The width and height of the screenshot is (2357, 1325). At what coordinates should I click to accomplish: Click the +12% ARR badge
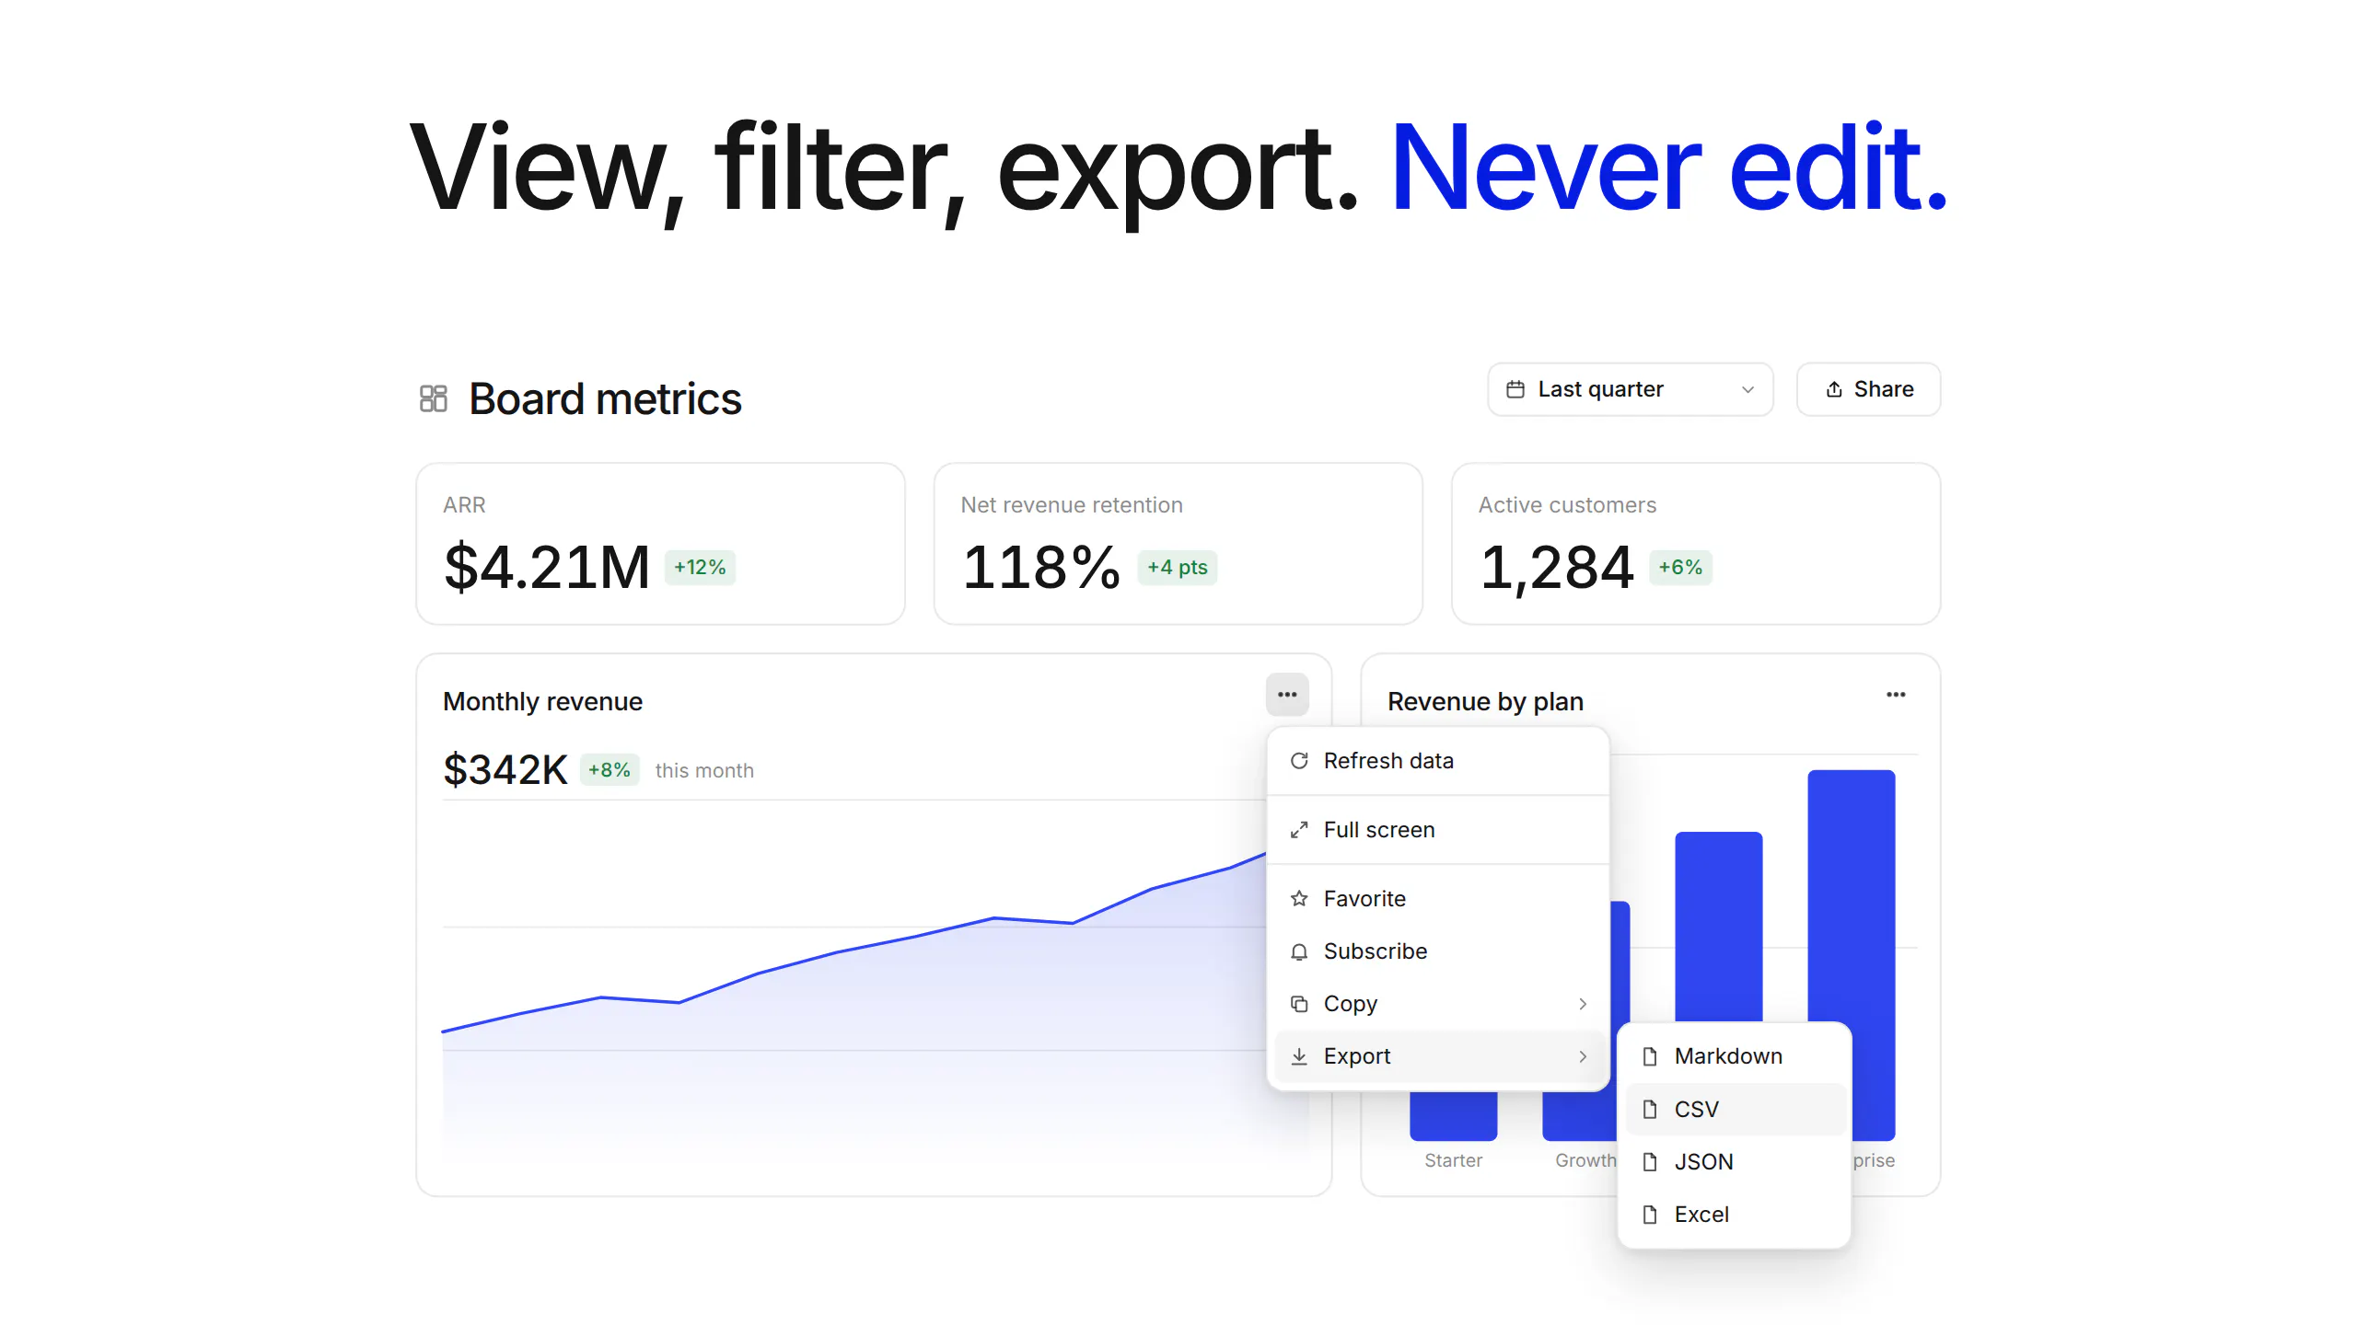700,568
